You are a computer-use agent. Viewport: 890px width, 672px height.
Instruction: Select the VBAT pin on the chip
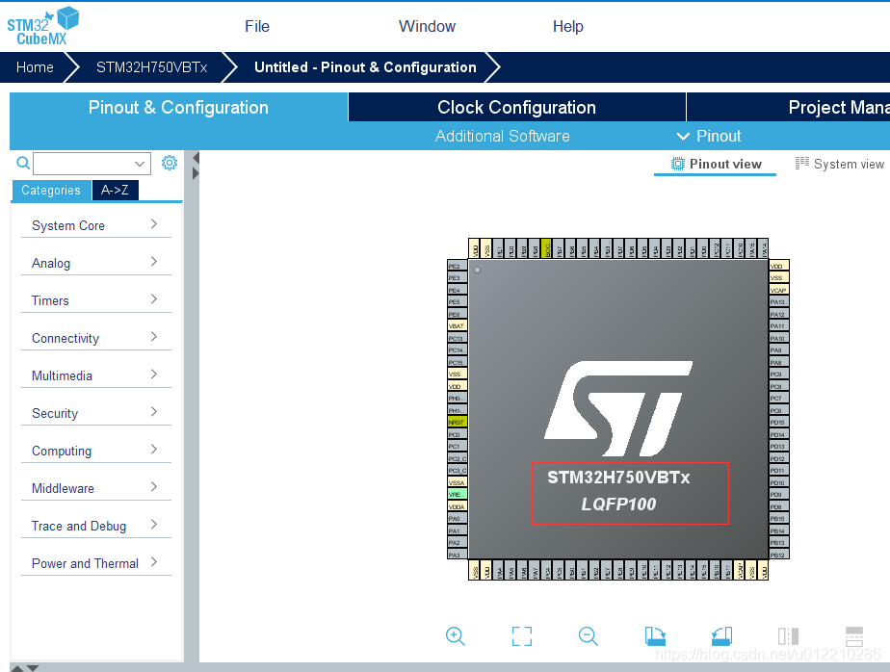point(457,325)
